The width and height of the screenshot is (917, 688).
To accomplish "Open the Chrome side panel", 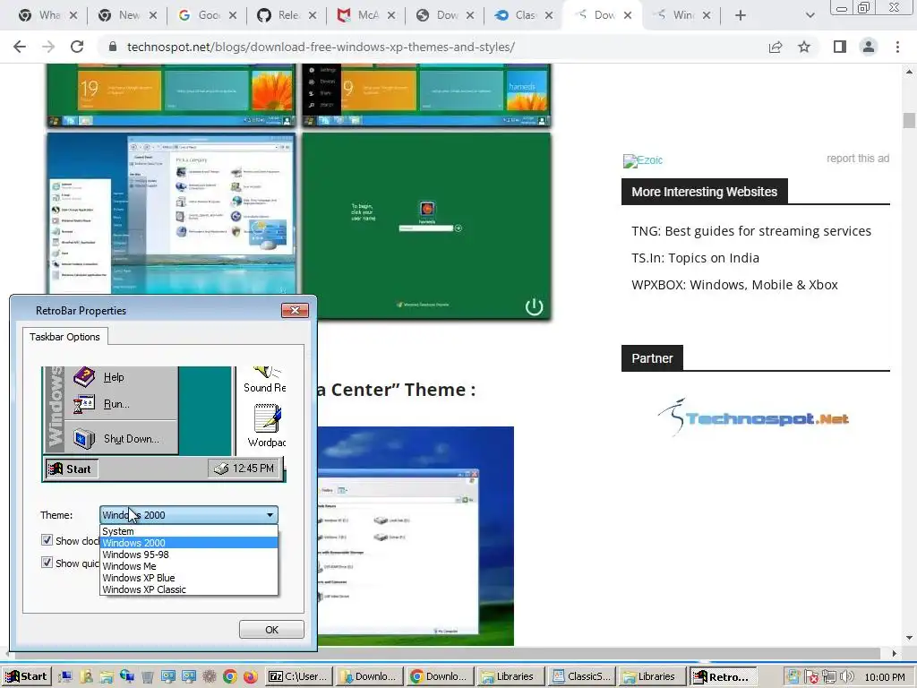I will pyautogui.click(x=840, y=47).
